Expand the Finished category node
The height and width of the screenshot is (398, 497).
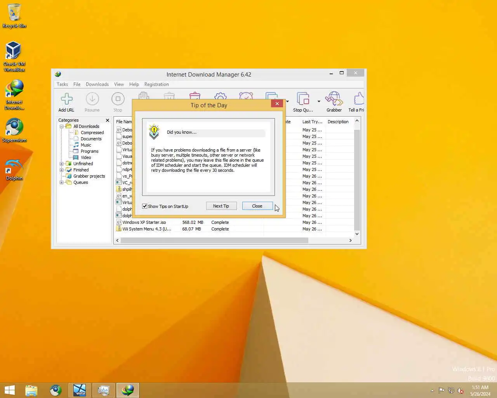[61, 170]
